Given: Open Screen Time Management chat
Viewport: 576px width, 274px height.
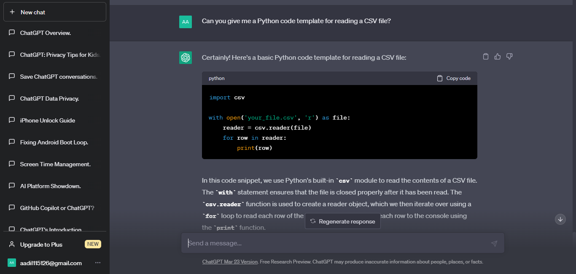Looking at the screenshot, I should 55,164.
